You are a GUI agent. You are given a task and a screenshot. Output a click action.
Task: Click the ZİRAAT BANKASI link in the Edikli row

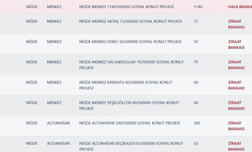point(236,45)
